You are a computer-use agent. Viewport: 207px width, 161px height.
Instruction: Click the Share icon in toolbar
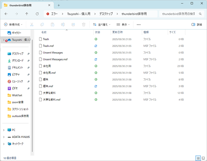pyautogui.click(x=73, y=25)
